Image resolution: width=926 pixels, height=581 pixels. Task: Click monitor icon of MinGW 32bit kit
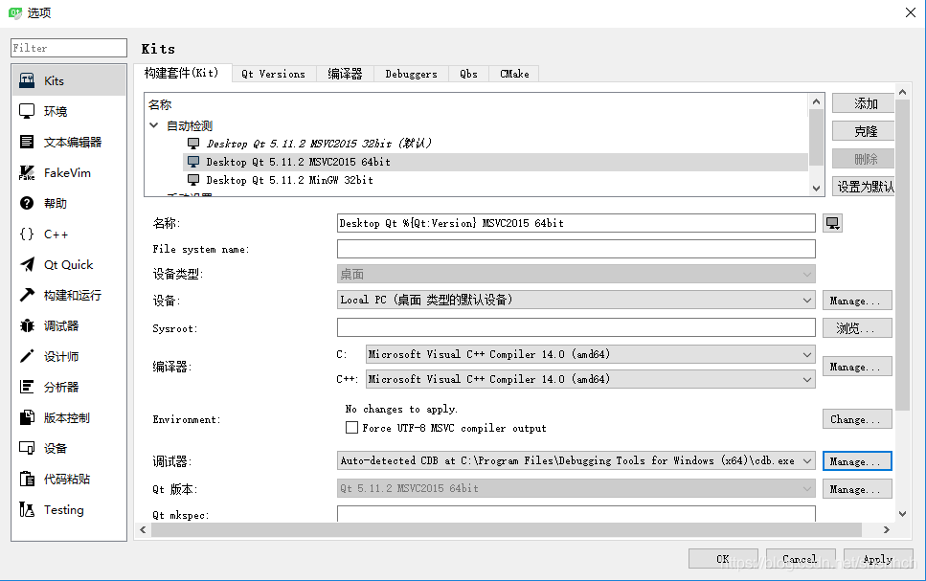point(193,180)
